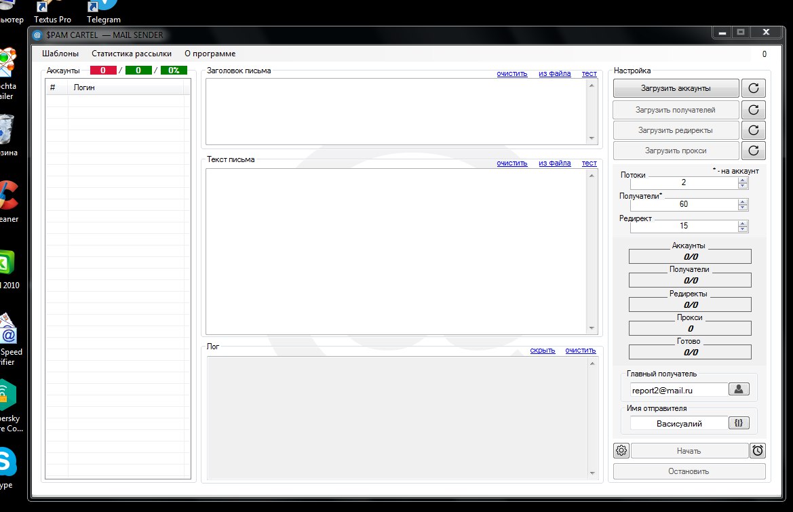Click Аккаунты progress box showing 0/0
Viewport: 793px width, 512px height.
coord(690,256)
